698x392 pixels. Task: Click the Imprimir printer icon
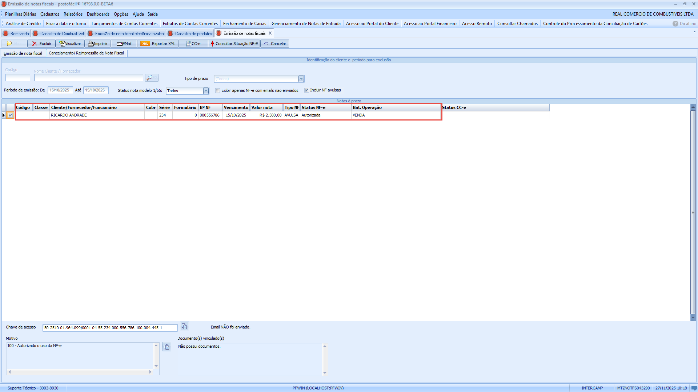[x=91, y=44]
